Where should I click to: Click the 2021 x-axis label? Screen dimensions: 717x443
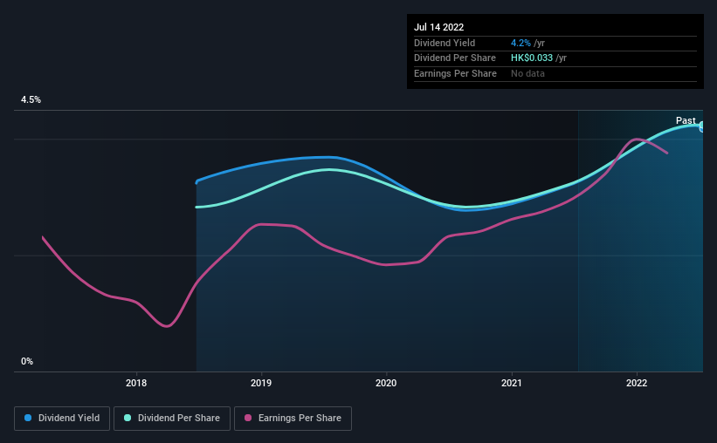(x=511, y=383)
